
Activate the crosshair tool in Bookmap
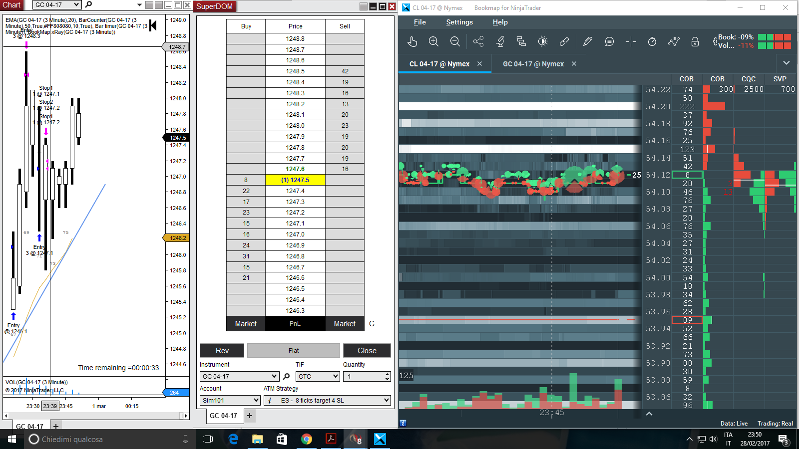631,42
